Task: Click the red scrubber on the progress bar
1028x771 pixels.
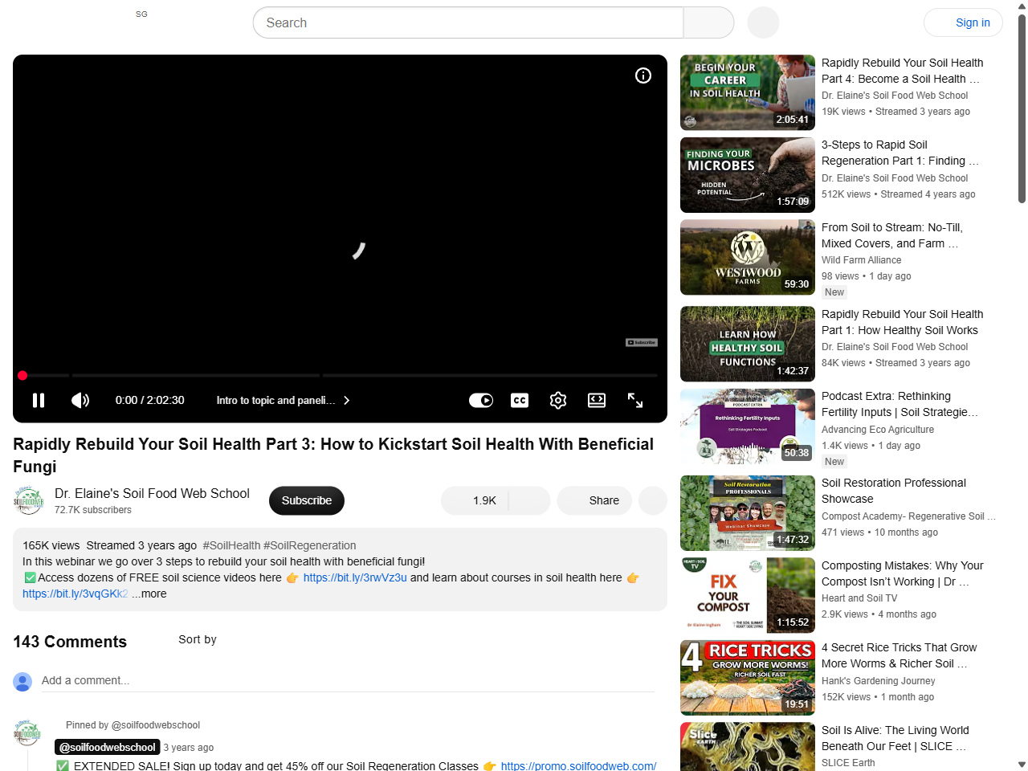Action: point(22,375)
